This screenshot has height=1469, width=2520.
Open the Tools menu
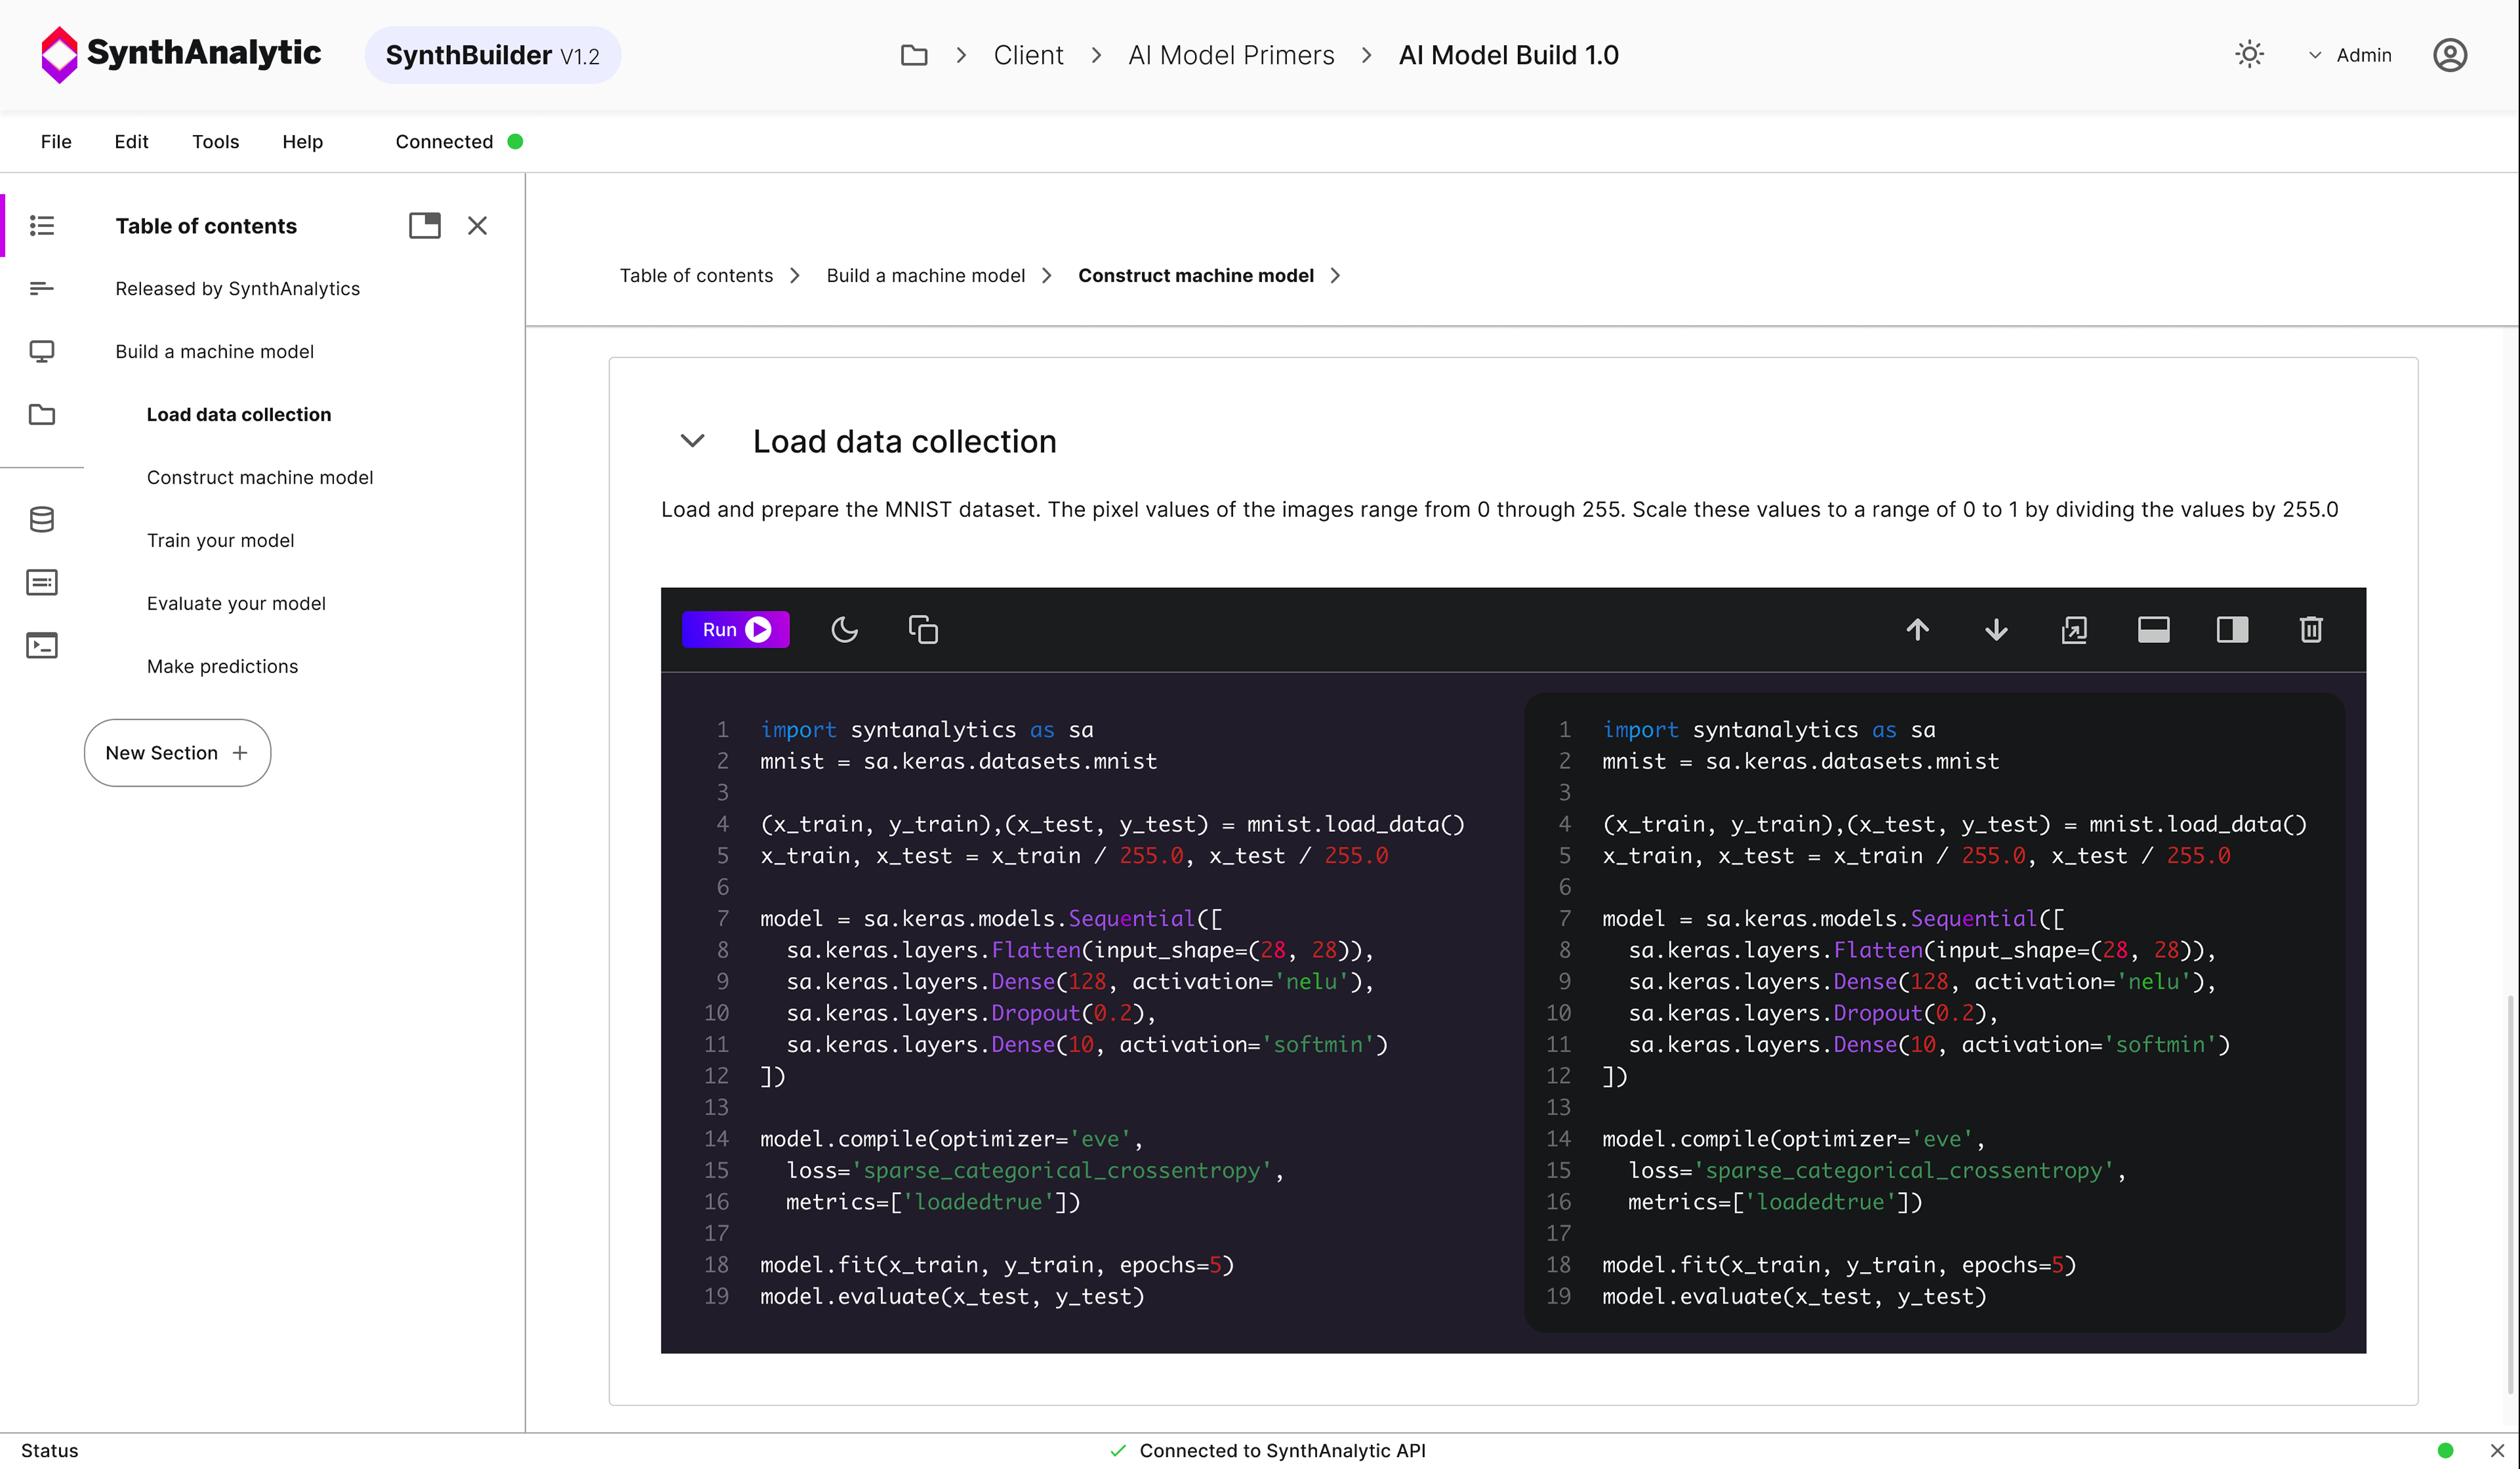(215, 141)
